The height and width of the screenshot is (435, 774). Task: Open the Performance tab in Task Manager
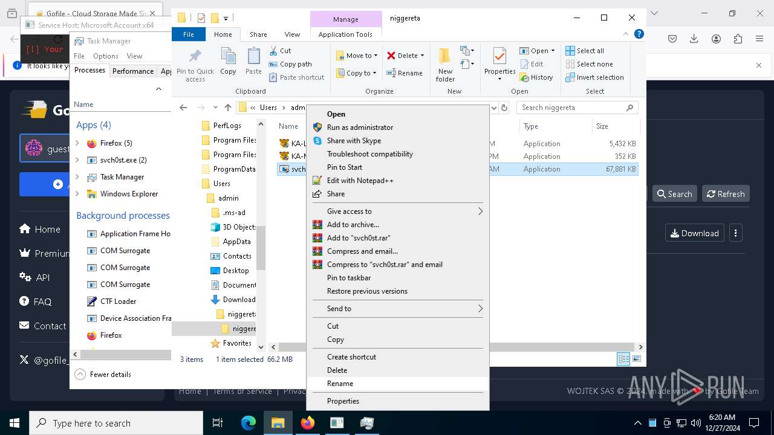click(x=133, y=71)
